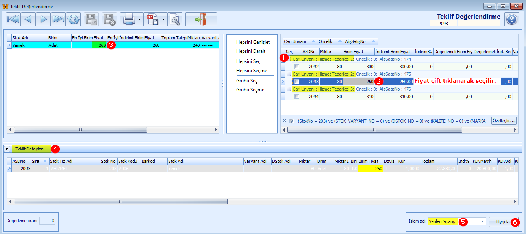Collapse the Teklif Detayları panel

pyautogui.click(x=7, y=149)
